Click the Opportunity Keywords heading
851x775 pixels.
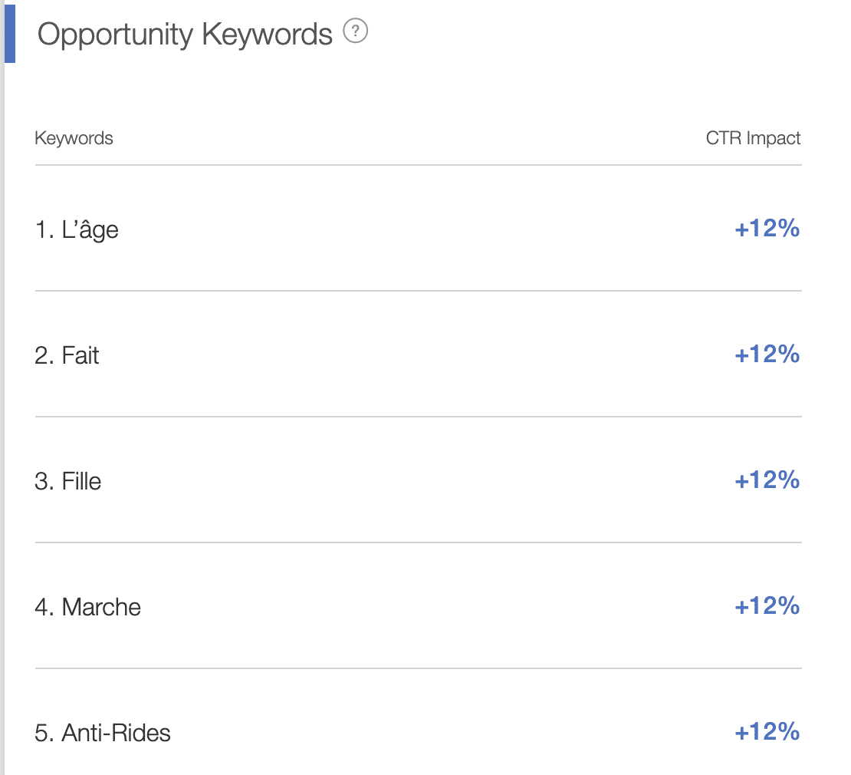[185, 35]
